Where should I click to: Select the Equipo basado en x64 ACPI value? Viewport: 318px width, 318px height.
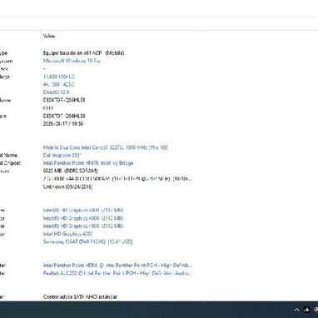83,52
